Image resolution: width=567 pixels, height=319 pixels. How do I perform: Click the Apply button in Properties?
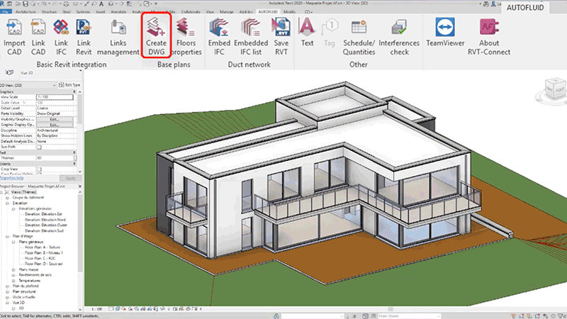coord(70,179)
